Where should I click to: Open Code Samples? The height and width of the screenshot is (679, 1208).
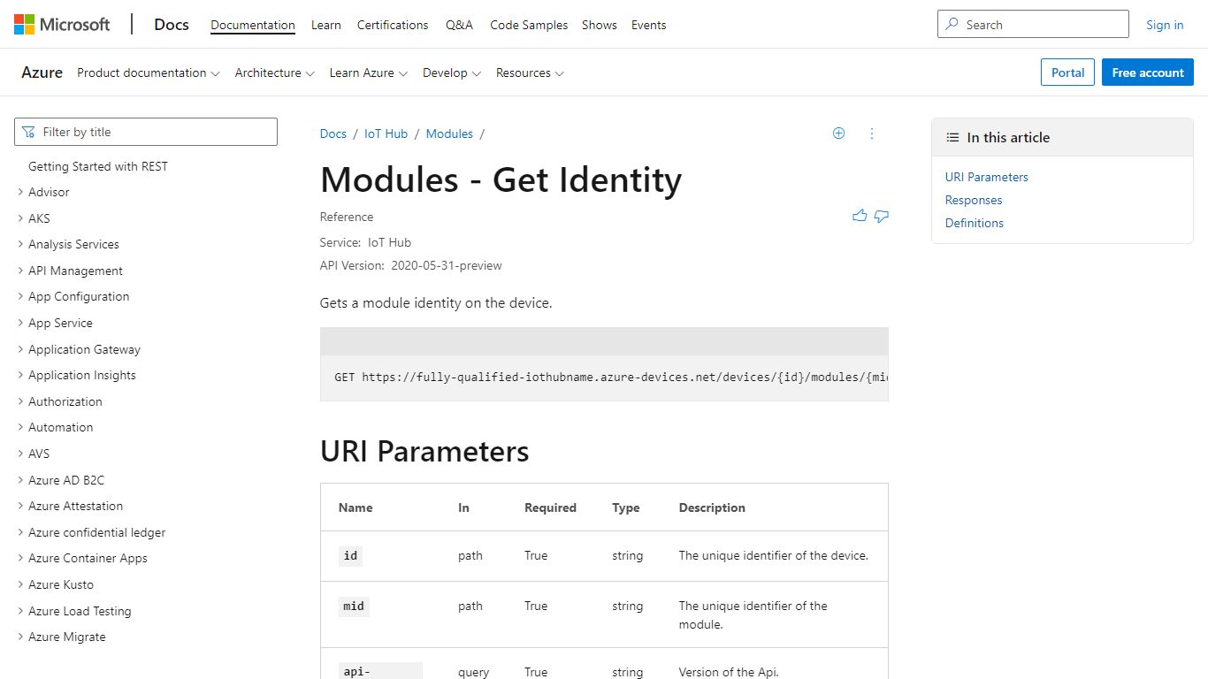tap(529, 25)
